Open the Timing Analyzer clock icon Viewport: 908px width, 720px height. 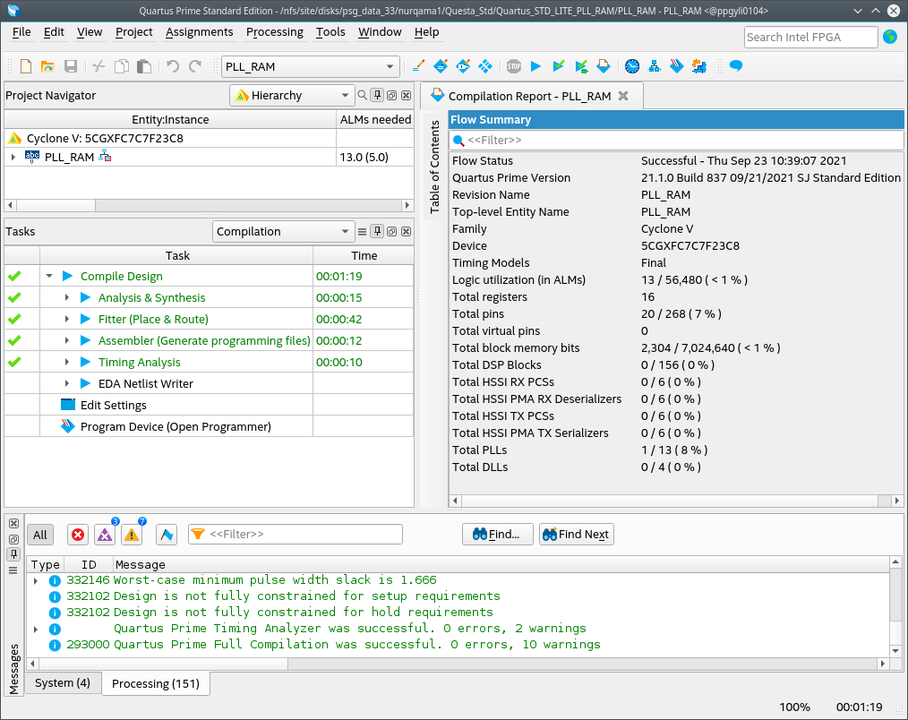point(632,66)
